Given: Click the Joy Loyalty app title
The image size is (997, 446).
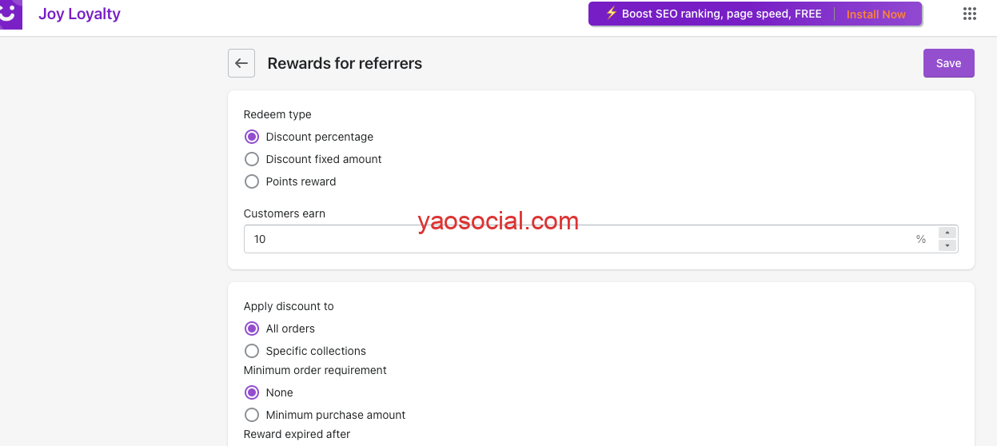Looking at the screenshot, I should (79, 14).
